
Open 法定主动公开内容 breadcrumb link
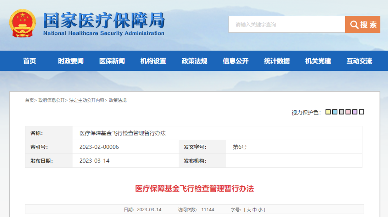[x=87, y=100]
